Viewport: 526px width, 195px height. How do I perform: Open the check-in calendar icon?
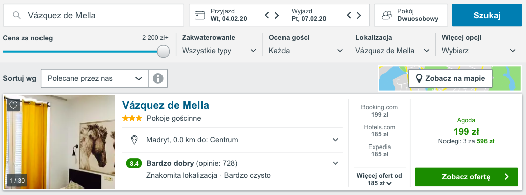click(200, 15)
